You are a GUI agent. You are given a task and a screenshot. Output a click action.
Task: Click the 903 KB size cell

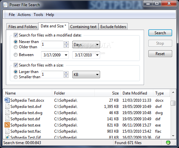tap(113, 131)
